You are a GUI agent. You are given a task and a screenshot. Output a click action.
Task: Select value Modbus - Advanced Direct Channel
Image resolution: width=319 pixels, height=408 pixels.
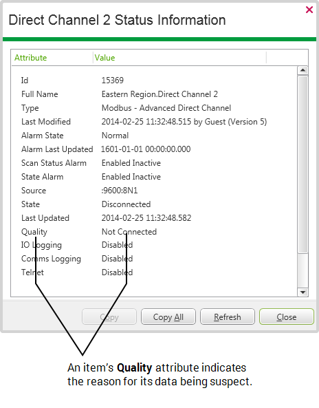click(x=166, y=108)
